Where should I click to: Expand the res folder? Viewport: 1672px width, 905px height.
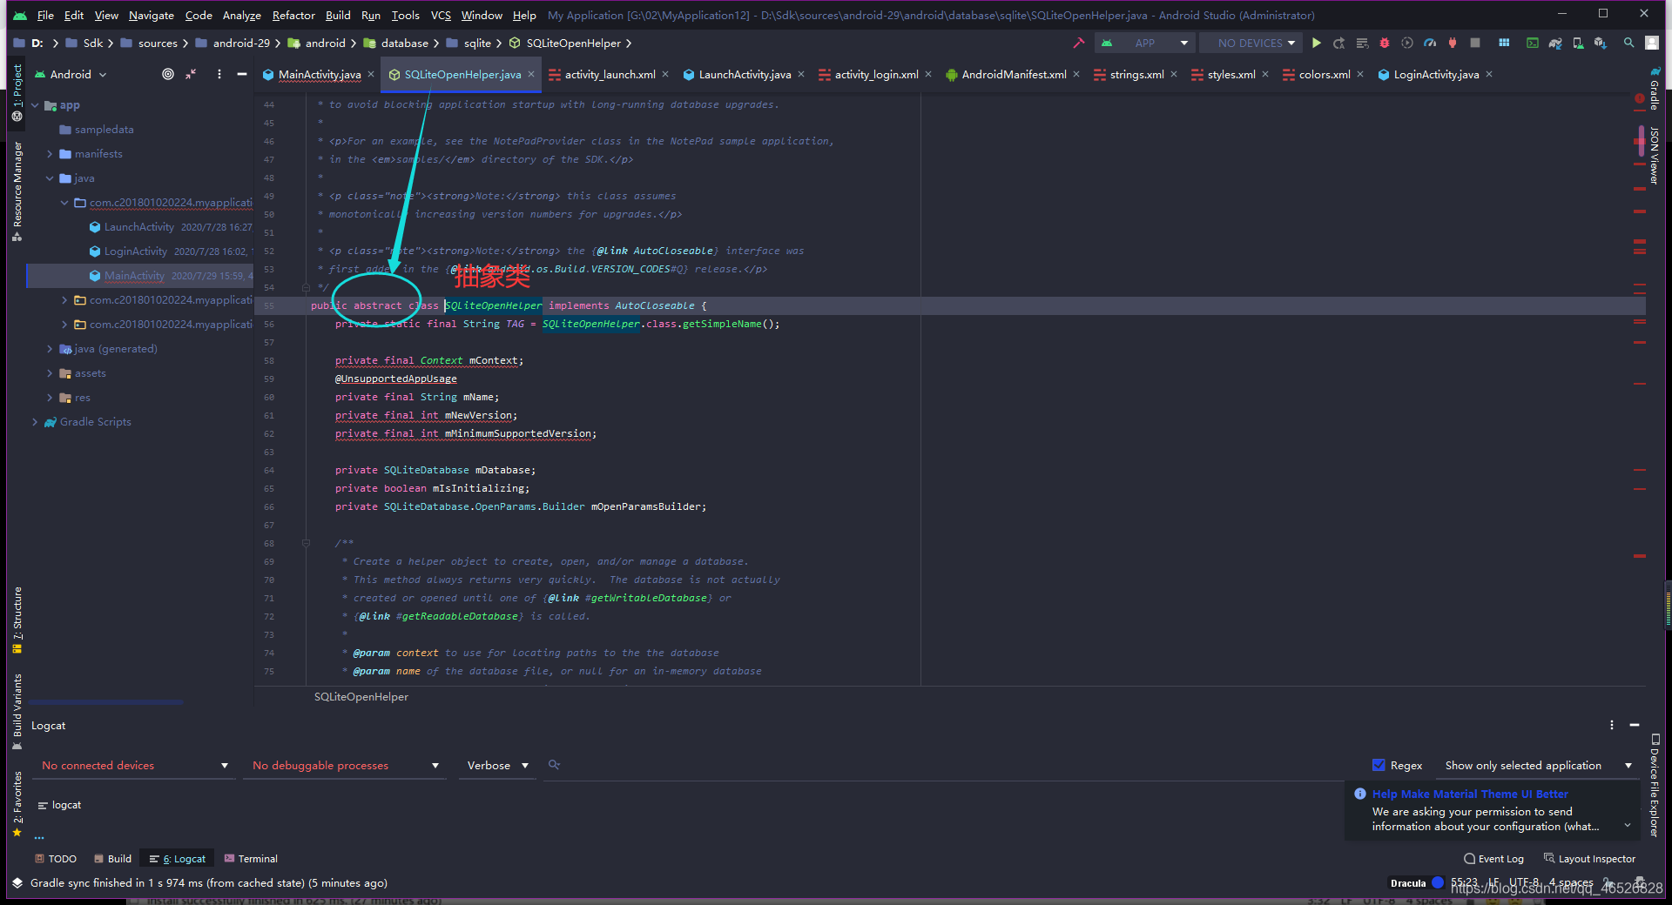click(x=50, y=398)
